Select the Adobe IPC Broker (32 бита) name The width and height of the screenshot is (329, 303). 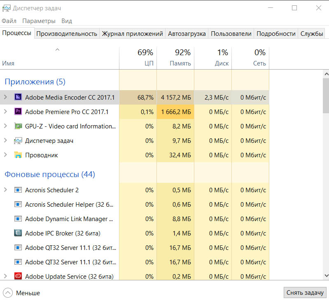pyautogui.click(x=63, y=233)
